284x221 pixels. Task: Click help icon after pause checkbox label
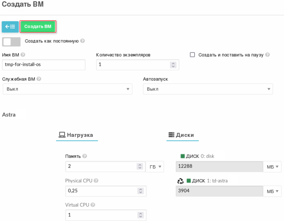tap(267, 55)
